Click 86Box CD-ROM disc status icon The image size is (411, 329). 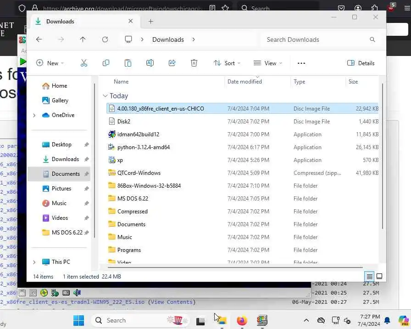pos(44,293)
